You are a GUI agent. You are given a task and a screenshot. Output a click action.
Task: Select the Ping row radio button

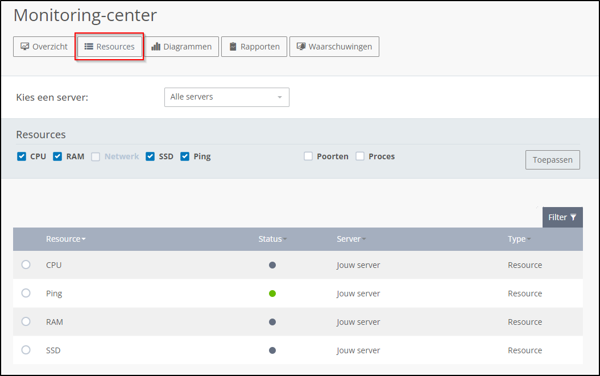pyautogui.click(x=26, y=293)
